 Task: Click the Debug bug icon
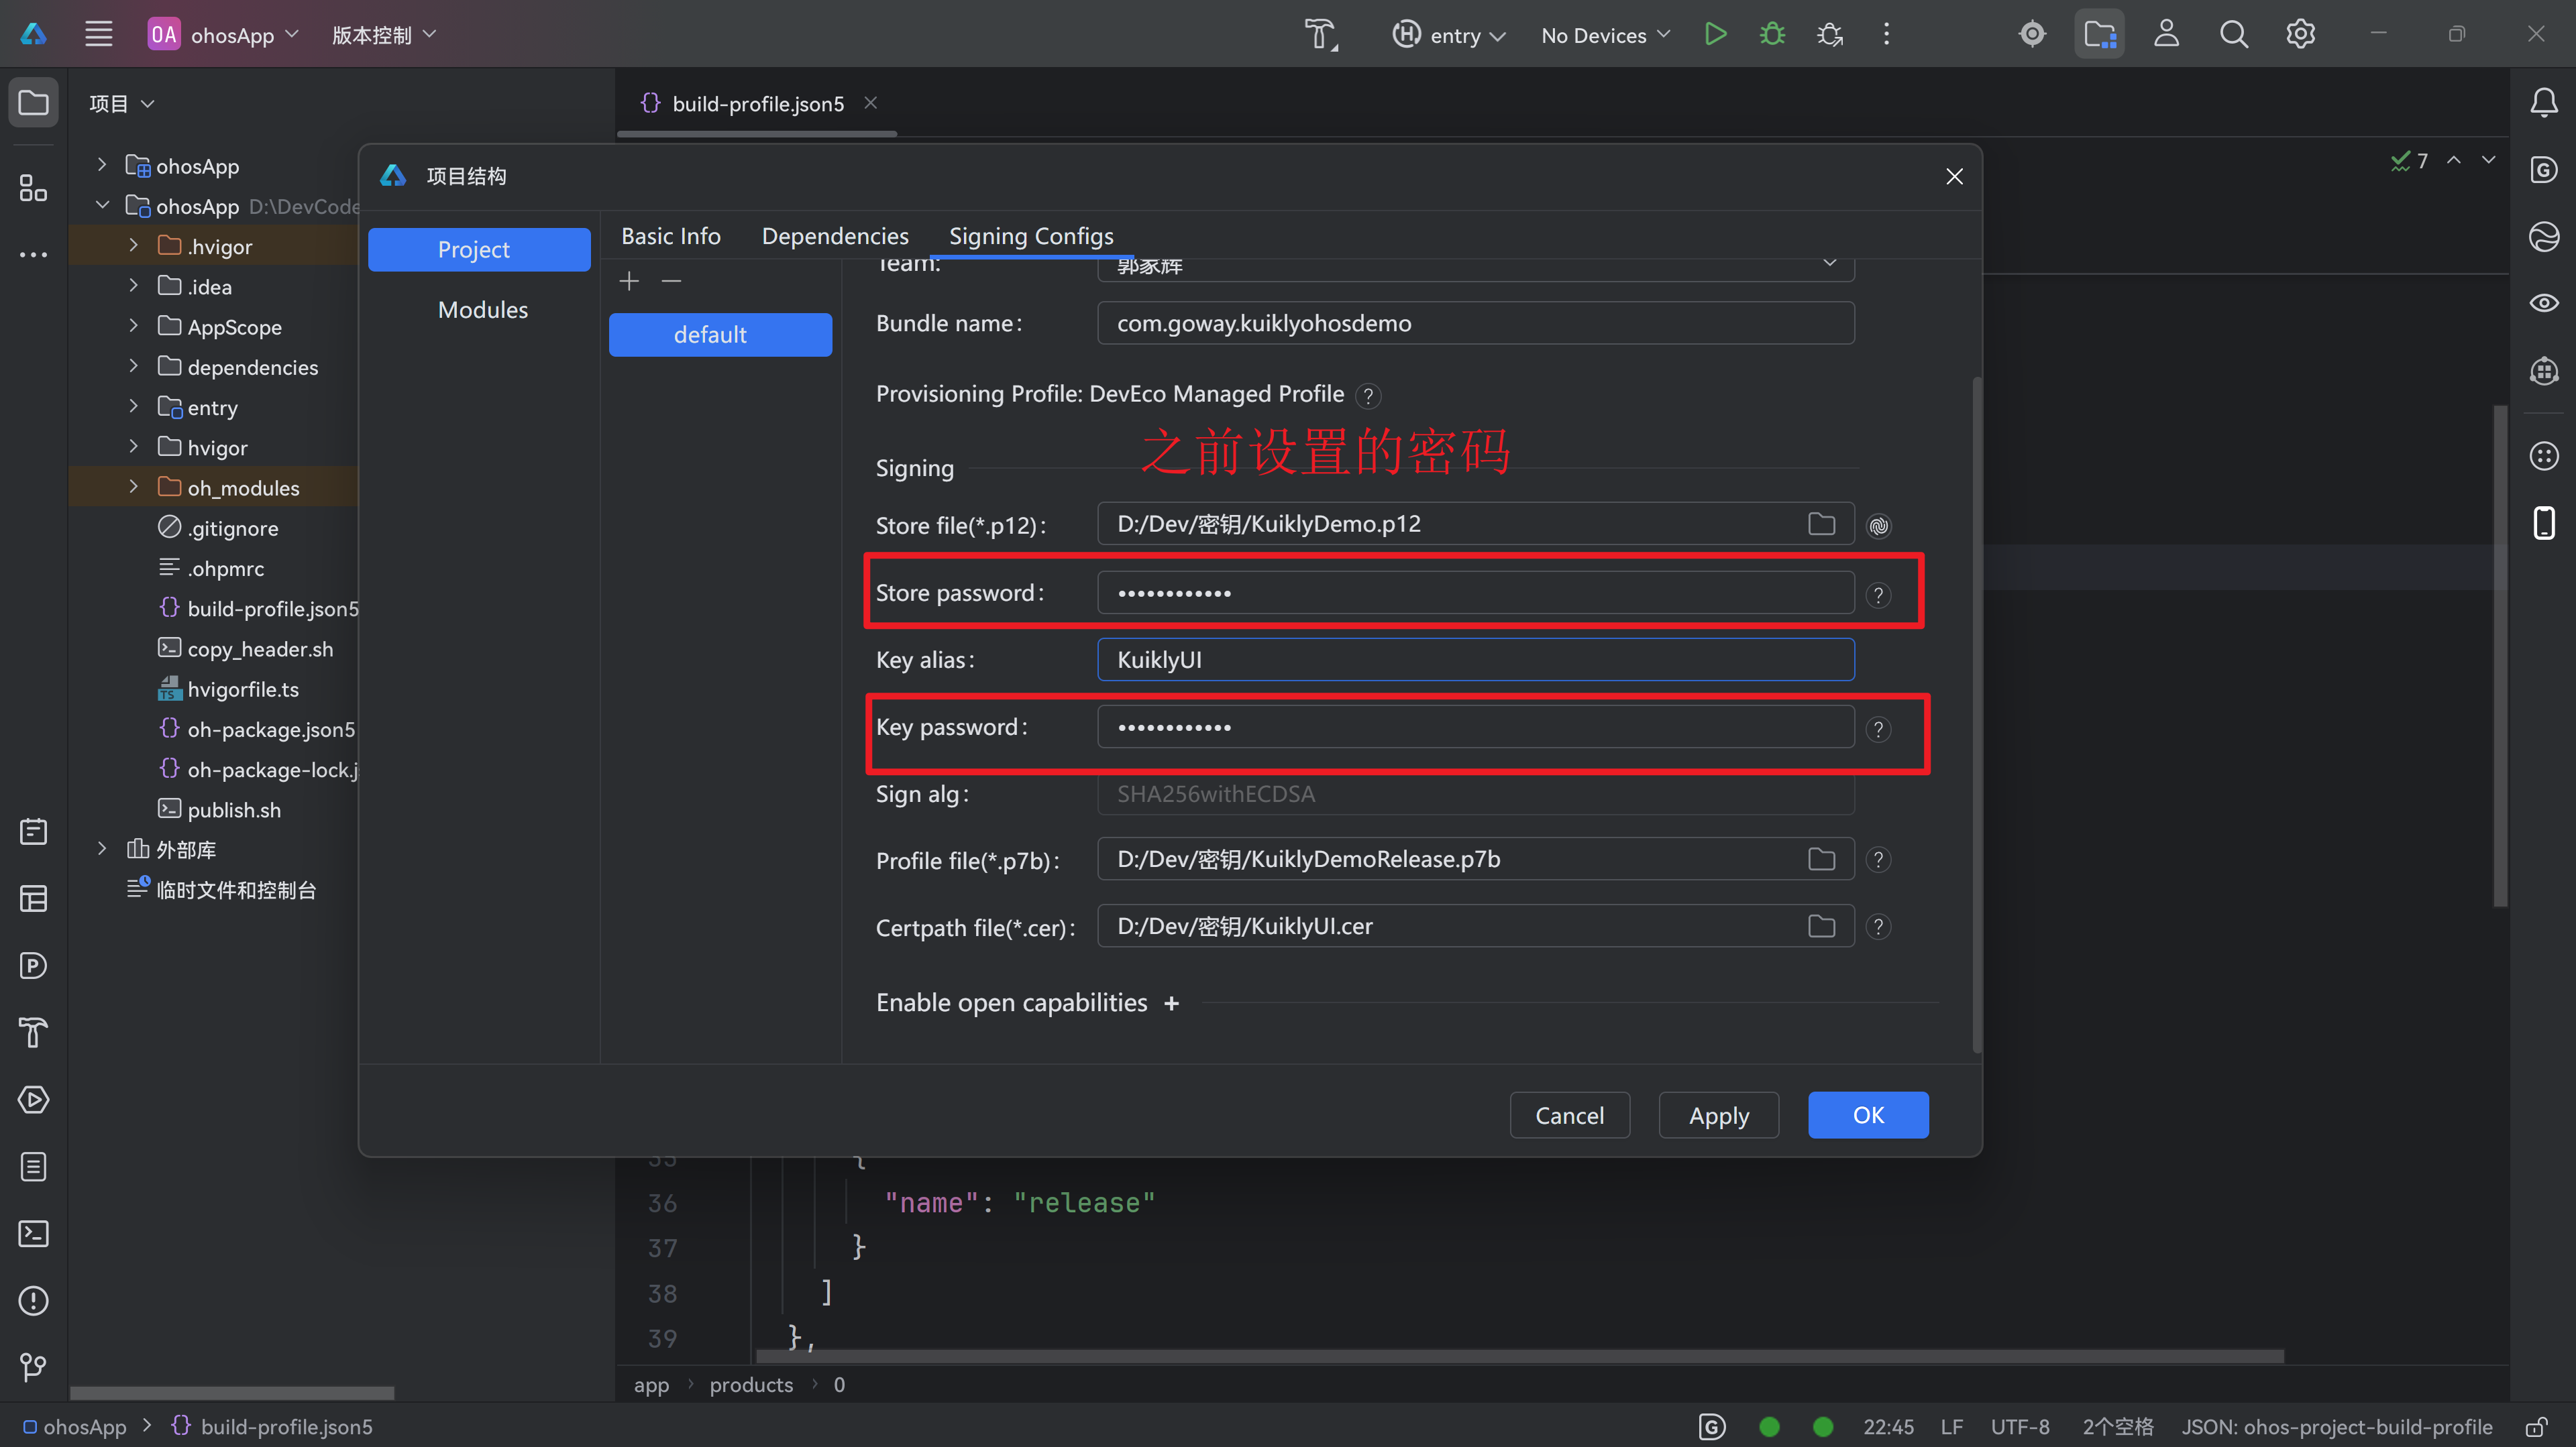[x=1772, y=35]
